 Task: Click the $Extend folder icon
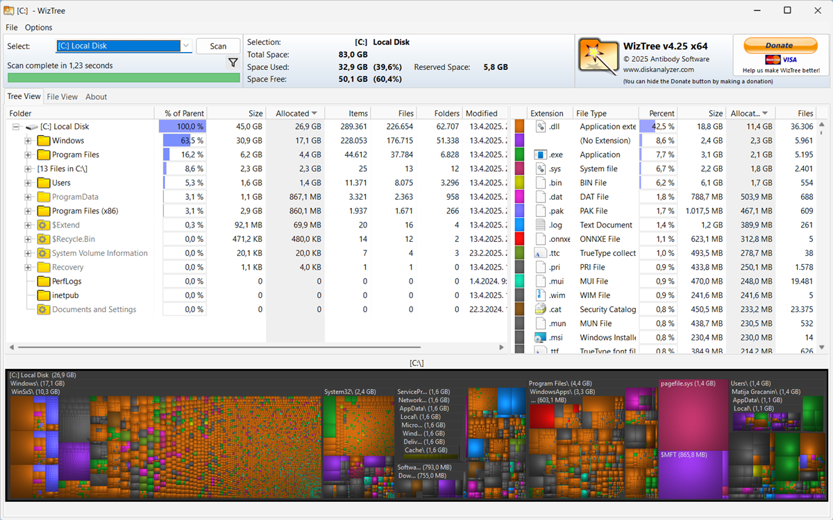tap(44, 225)
